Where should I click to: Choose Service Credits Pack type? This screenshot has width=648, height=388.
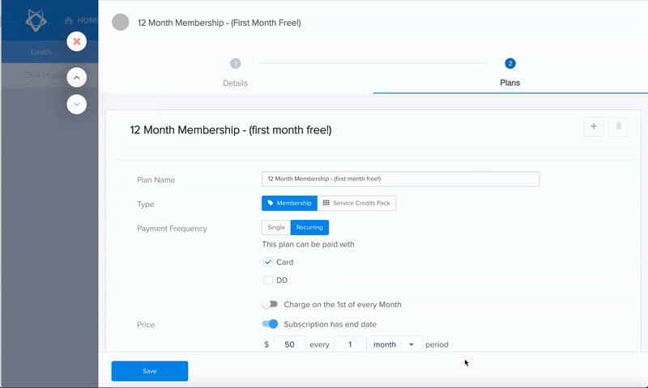tap(356, 203)
